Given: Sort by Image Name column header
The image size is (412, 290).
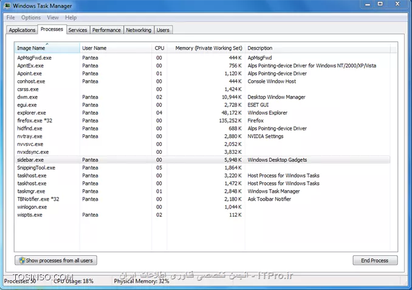Looking at the screenshot, I should (47, 48).
